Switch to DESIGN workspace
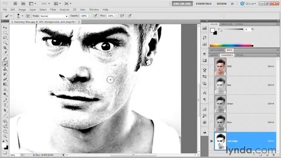Image resolution: width=281 pixels, height=158 pixels. point(222,4)
